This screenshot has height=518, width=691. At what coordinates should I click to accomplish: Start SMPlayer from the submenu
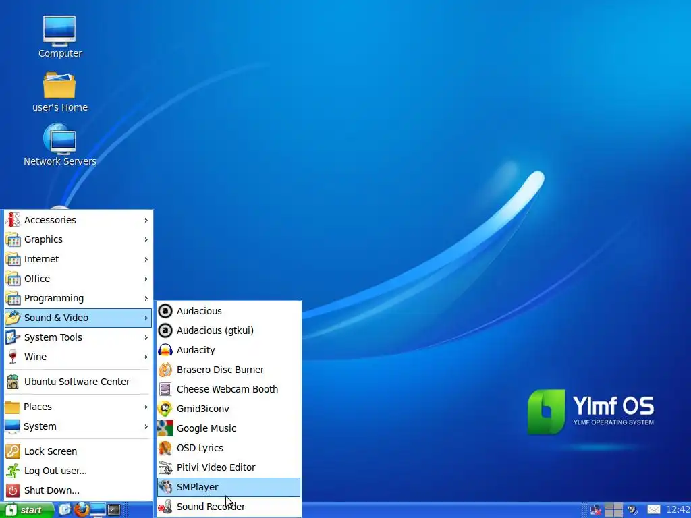[229, 487]
